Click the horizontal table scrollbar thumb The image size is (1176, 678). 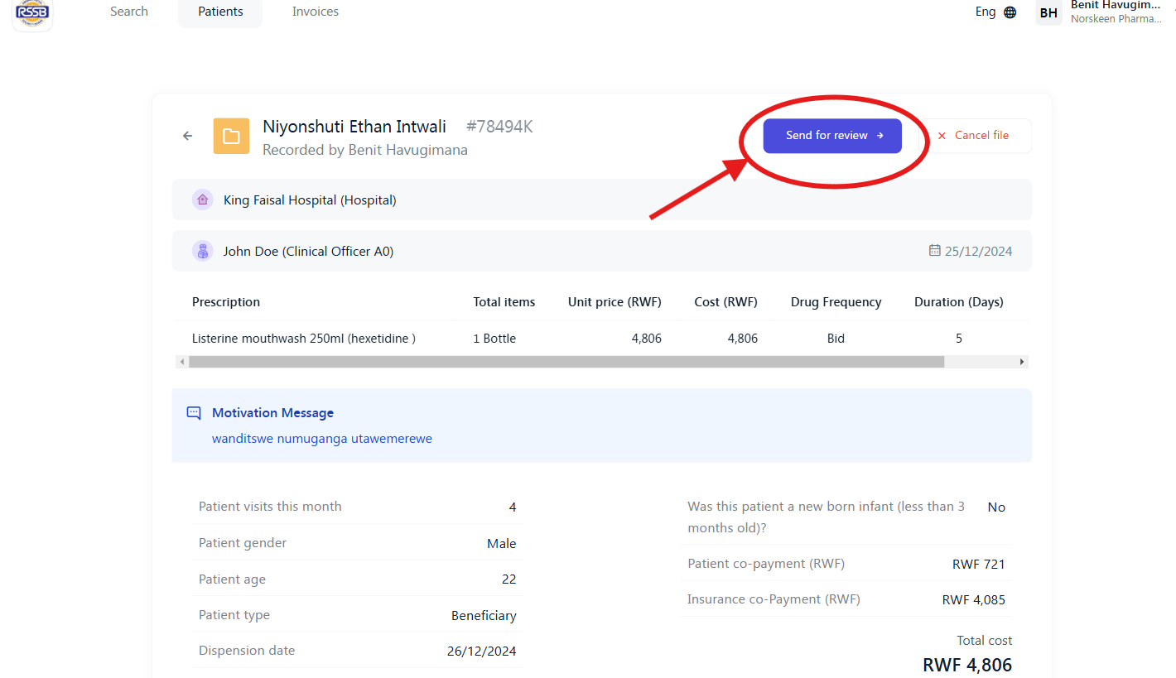[x=566, y=362]
